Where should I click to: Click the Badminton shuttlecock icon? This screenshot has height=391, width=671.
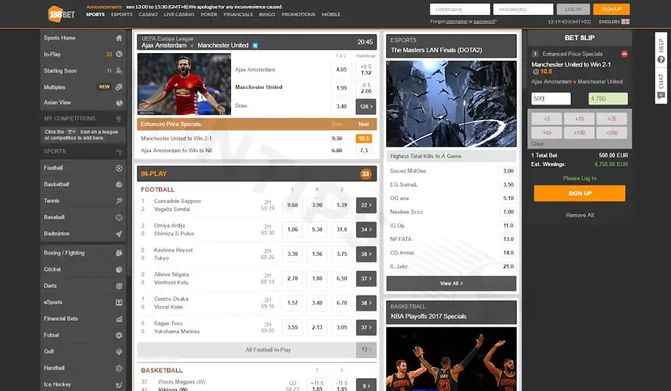coord(119,234)
